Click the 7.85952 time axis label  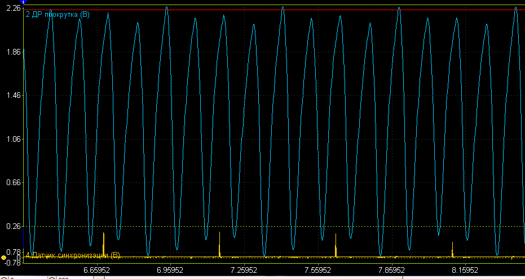[391, 270]
